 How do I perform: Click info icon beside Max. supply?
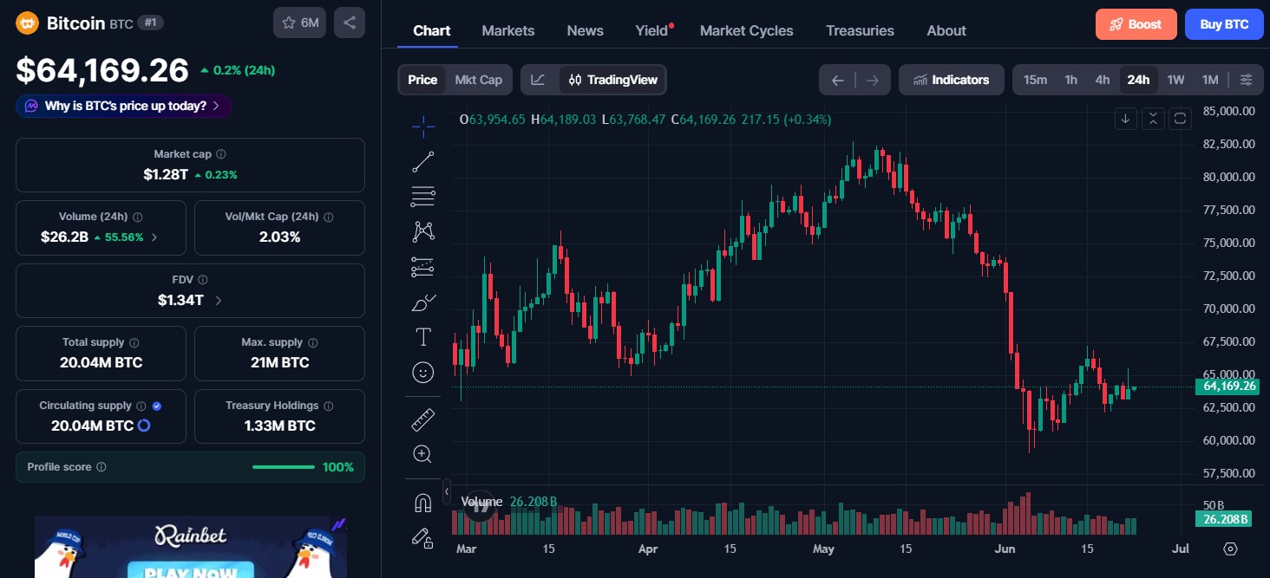click(313, 343)
